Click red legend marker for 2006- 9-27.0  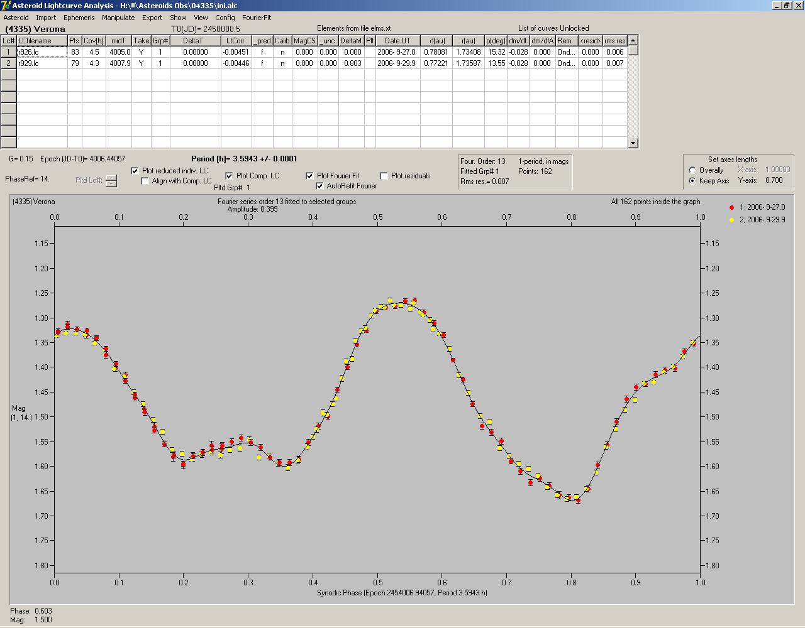731,207
